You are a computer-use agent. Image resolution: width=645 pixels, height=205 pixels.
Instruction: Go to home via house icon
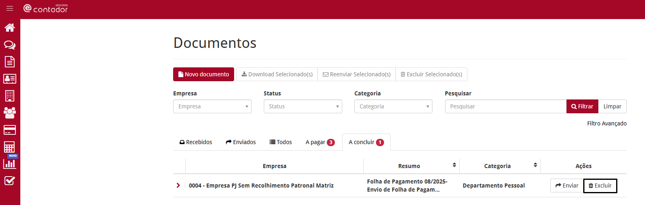tap(10, 28)
